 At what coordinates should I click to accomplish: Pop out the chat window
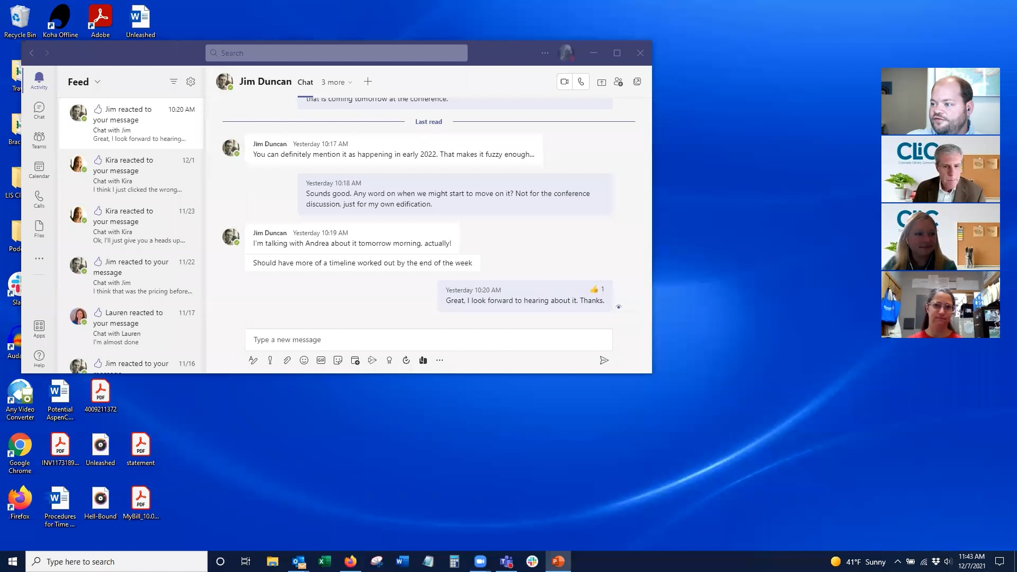637,82
